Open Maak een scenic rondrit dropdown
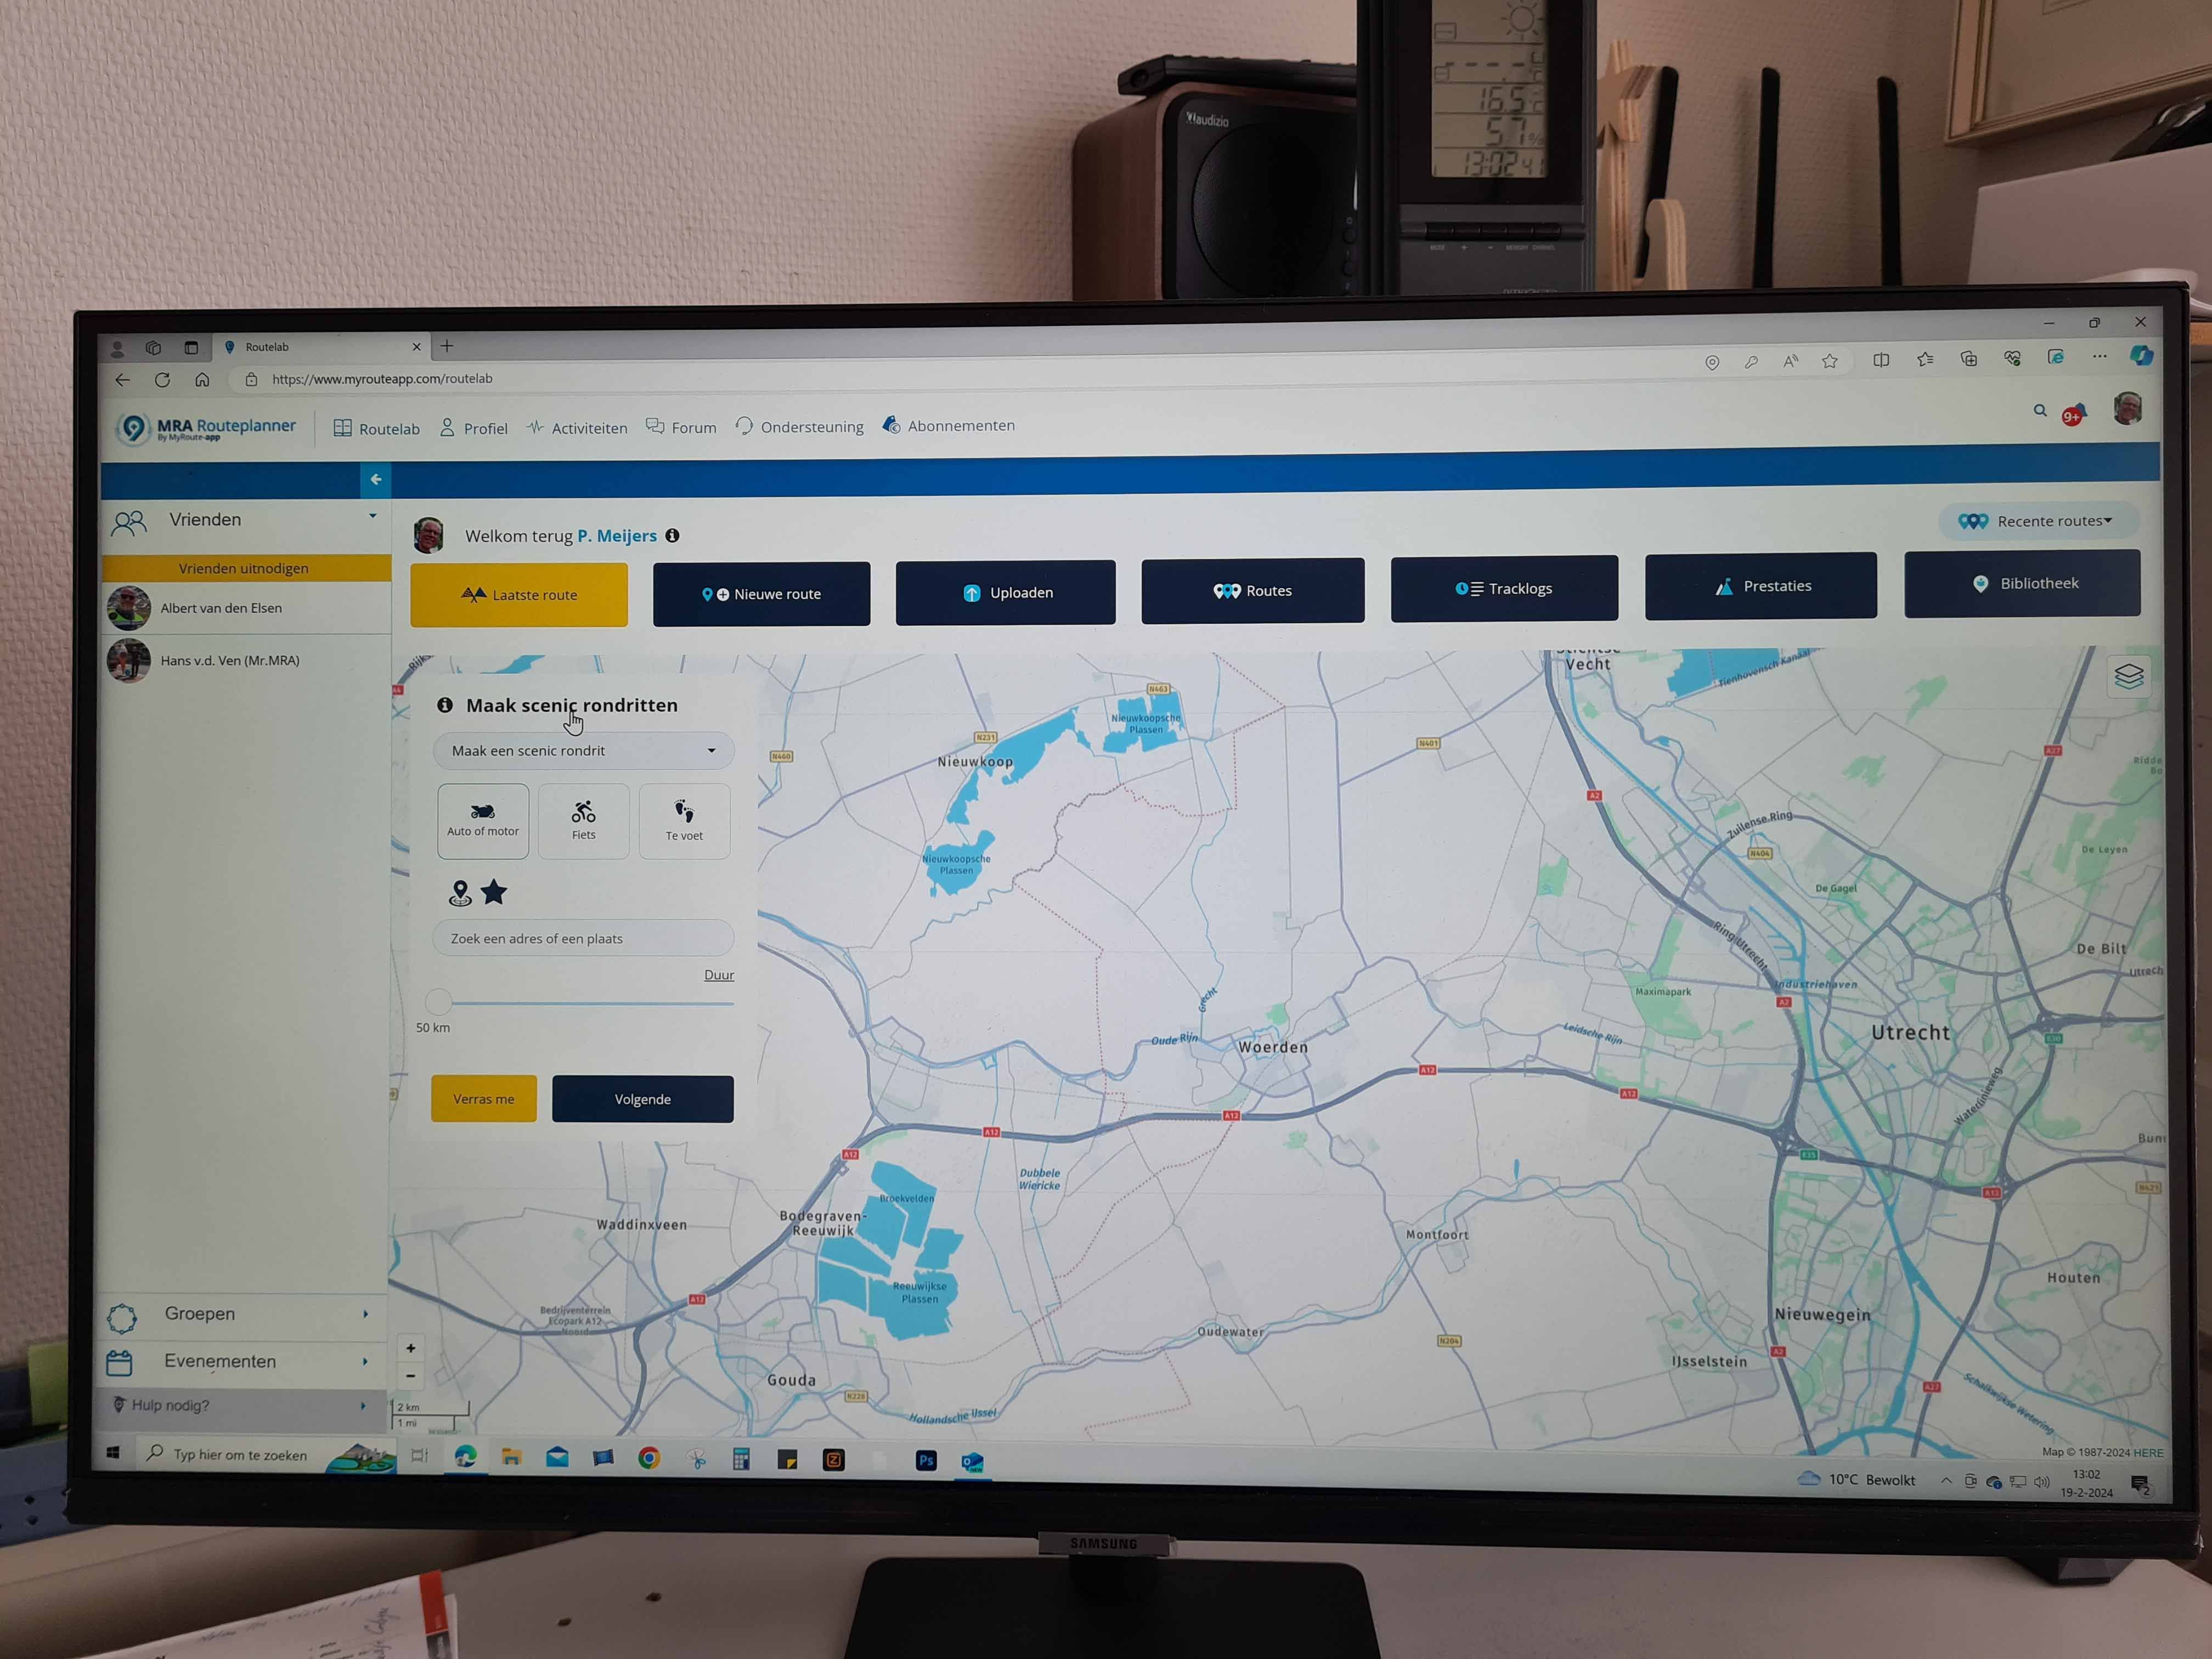 click(x=584, y=751)
